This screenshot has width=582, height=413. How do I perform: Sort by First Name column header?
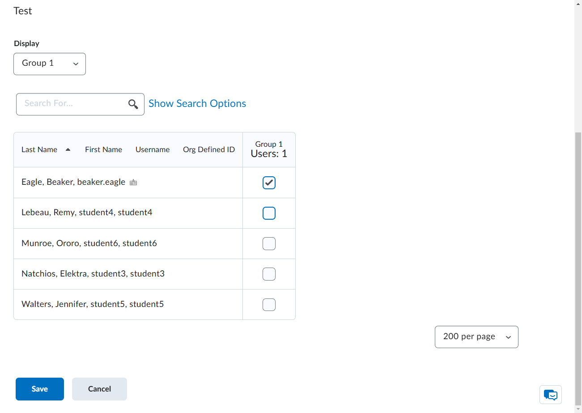pos(103,149)
